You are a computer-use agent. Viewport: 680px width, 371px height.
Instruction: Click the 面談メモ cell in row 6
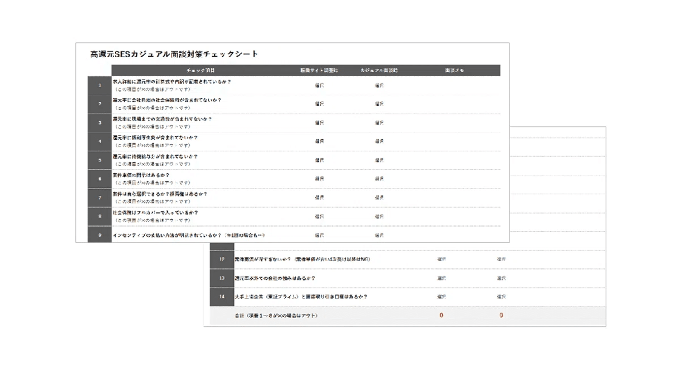tap(454, 179)
